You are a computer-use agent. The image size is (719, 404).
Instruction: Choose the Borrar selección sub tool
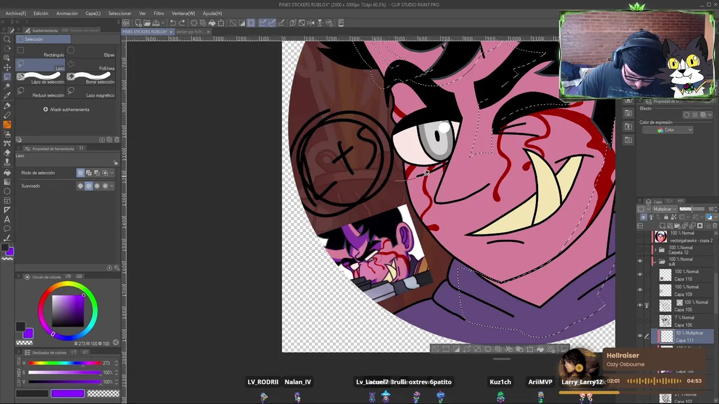tap(91, 79)
